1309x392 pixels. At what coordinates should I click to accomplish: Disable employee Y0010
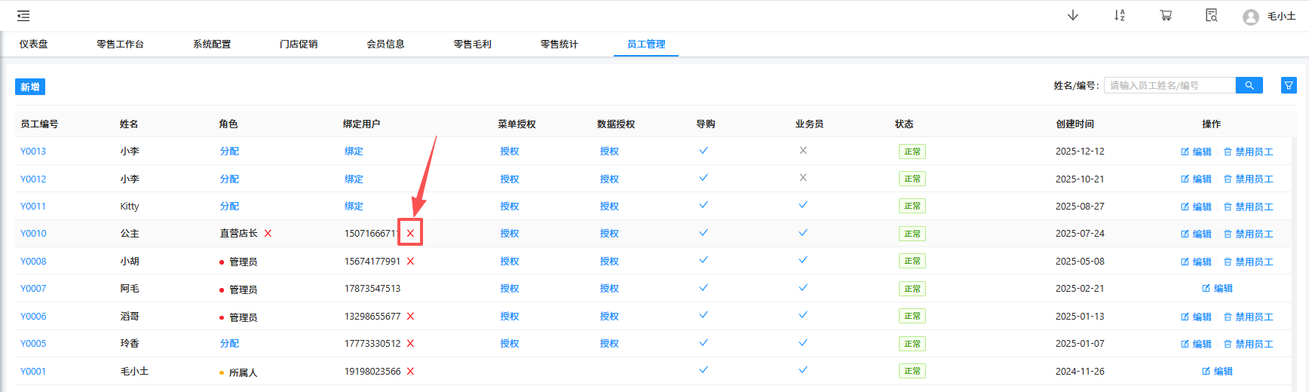[1248, 234]
